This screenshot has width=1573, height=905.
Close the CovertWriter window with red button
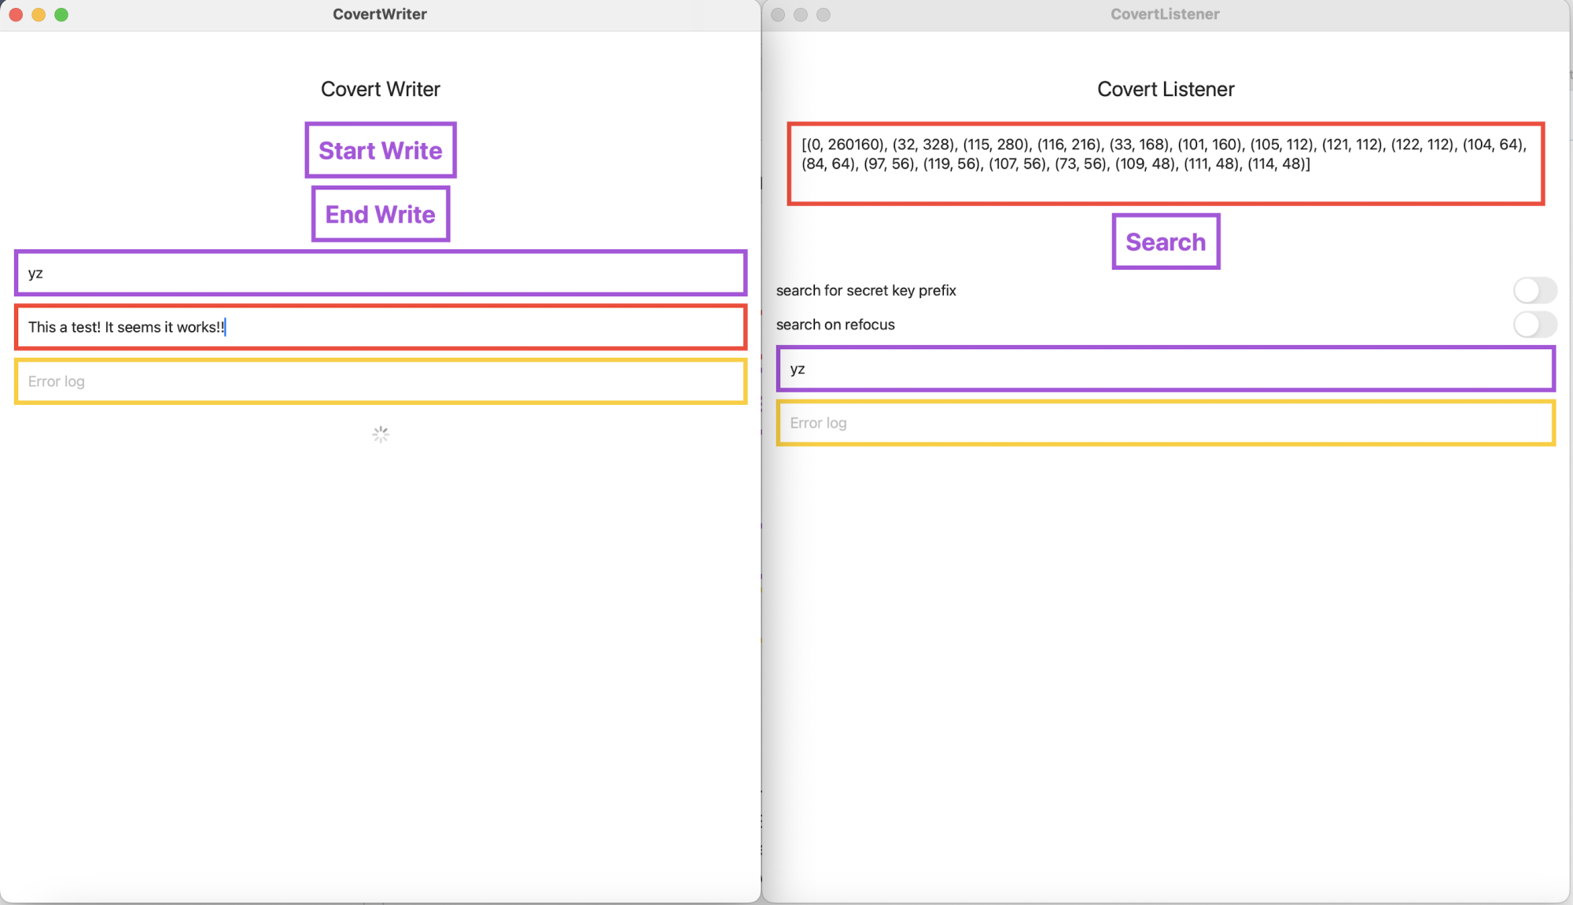[16, 15]
